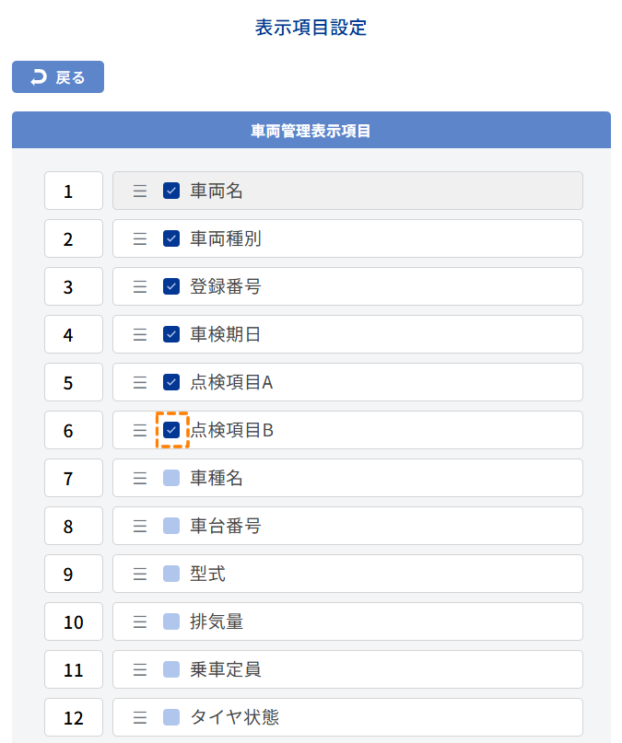Click the drag handle icon for タイヤ状態

140,717
